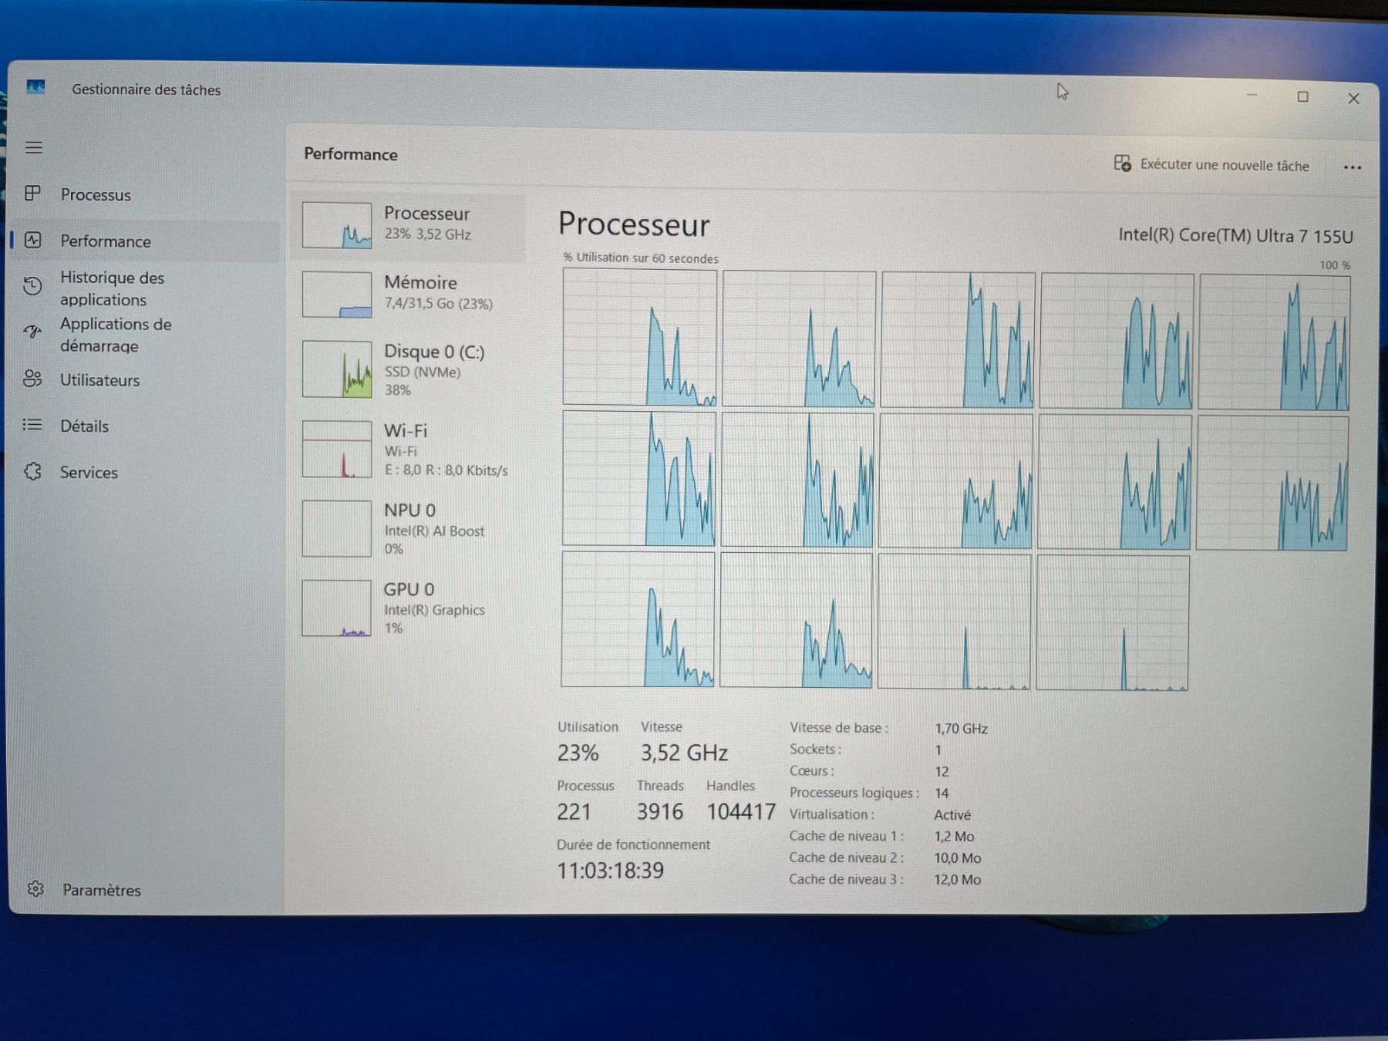Click the Services puzzle icon

coord(32,471)
